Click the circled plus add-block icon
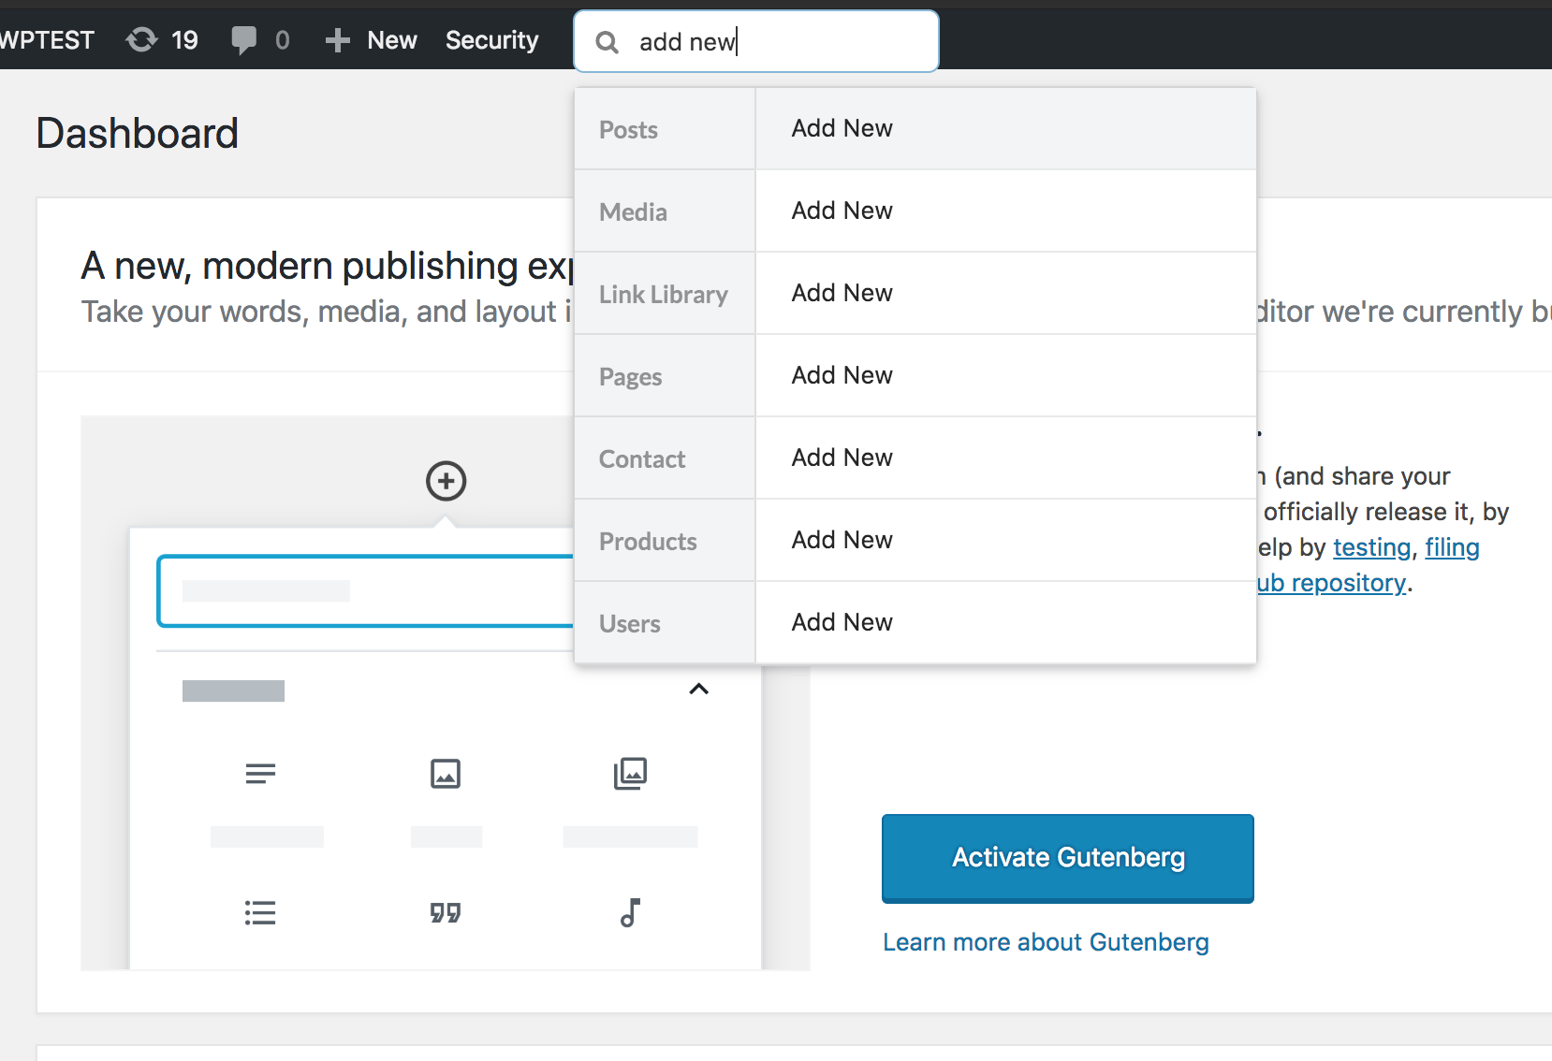 (x=446, y=481)
